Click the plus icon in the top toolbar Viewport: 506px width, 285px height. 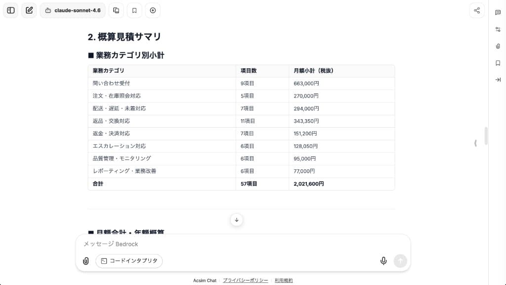152,10
